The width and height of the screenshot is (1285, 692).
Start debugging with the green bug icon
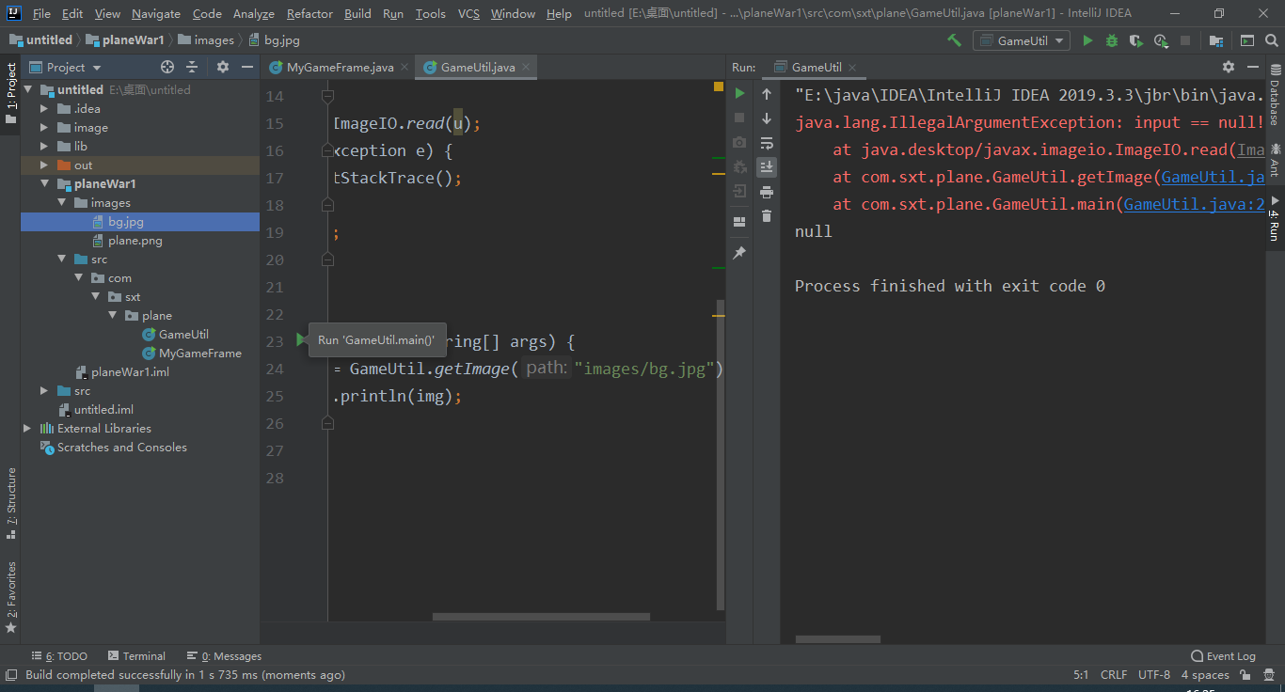point(1112,40)
